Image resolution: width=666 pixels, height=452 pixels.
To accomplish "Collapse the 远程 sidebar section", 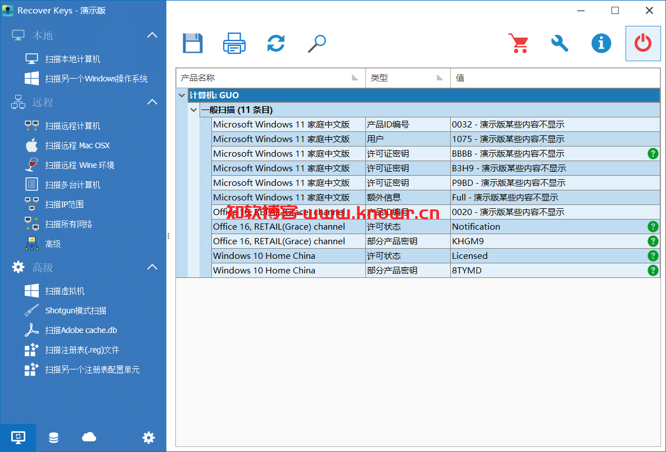I will tap(152, 102).
